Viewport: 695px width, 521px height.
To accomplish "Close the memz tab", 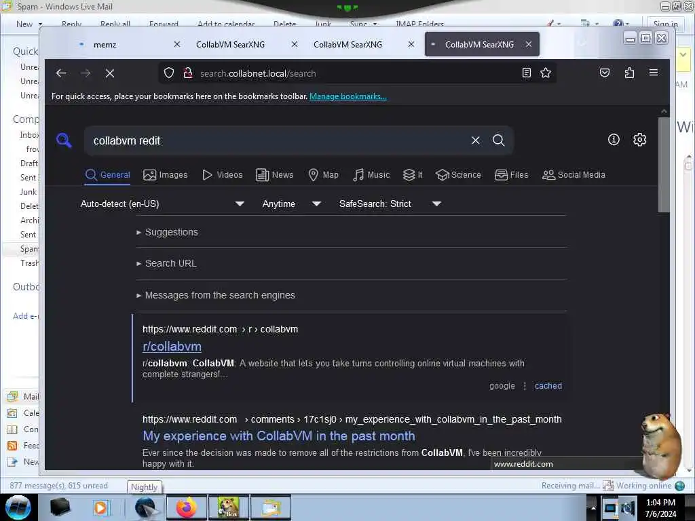I will coord(177,44).
